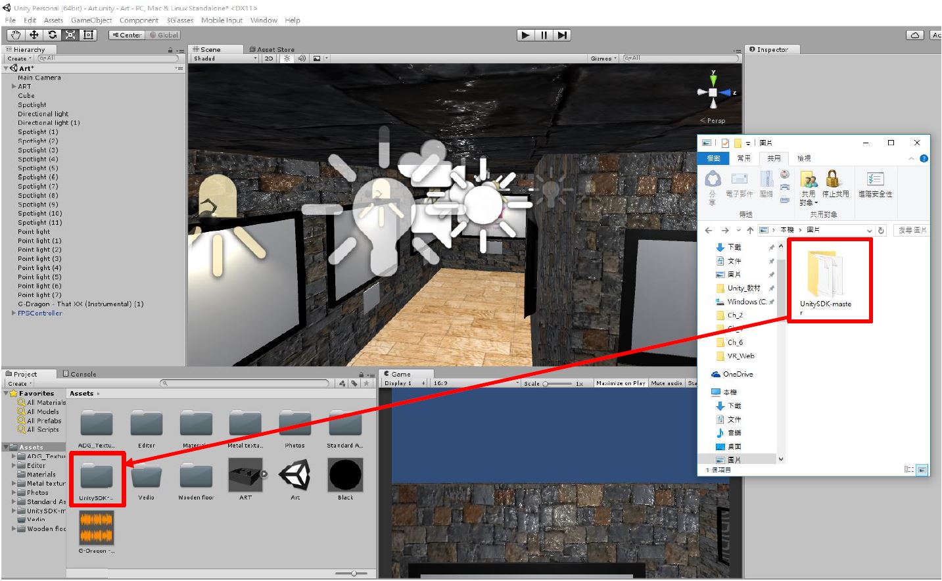
Task: Open Hierarchy Create dropdown
Action: [19, 58]
